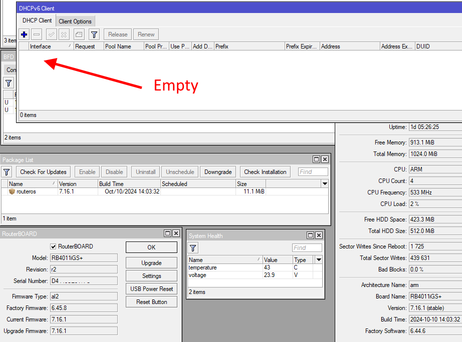Select the routeros package row name
Image resolution: width=462 pixels, height=342 pixels.
[26, 191]
